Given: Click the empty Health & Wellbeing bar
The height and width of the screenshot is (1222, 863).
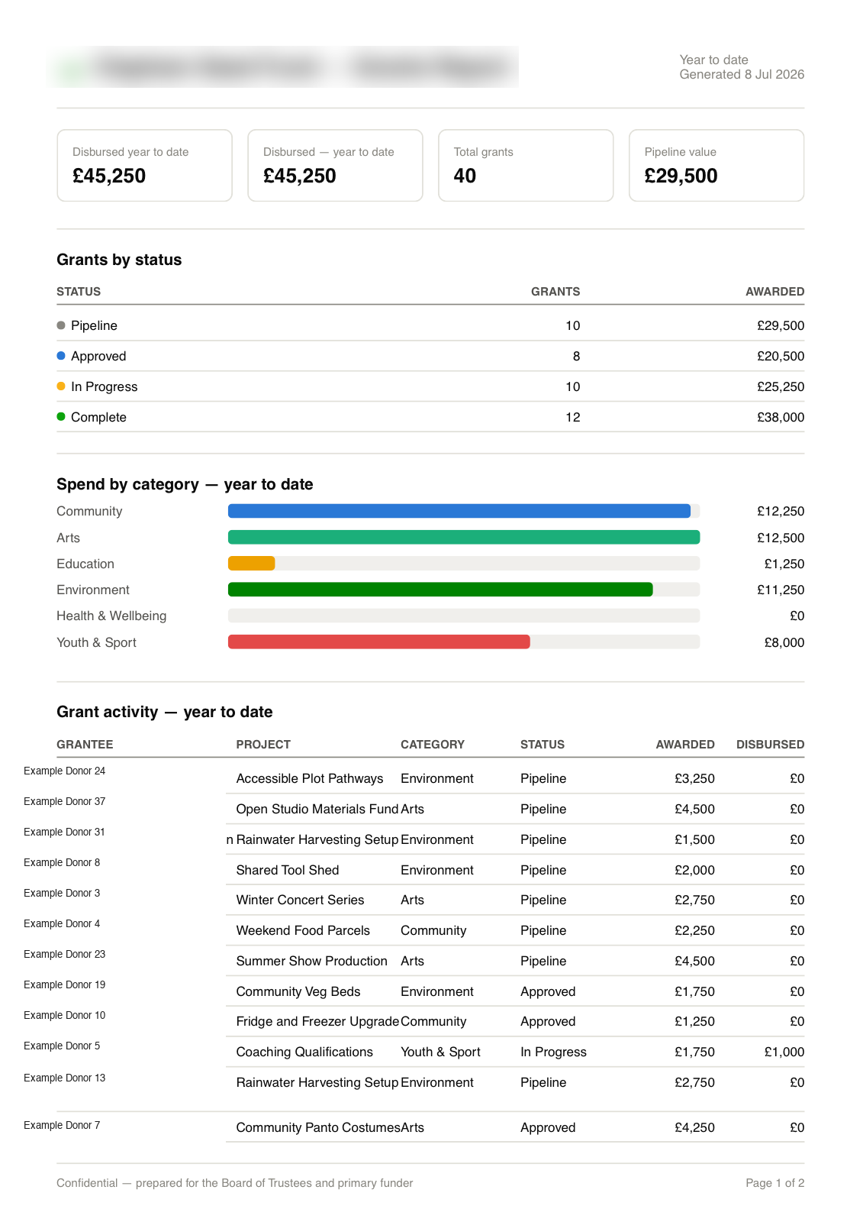Looking at the screenshot, I should click(464, 616).
